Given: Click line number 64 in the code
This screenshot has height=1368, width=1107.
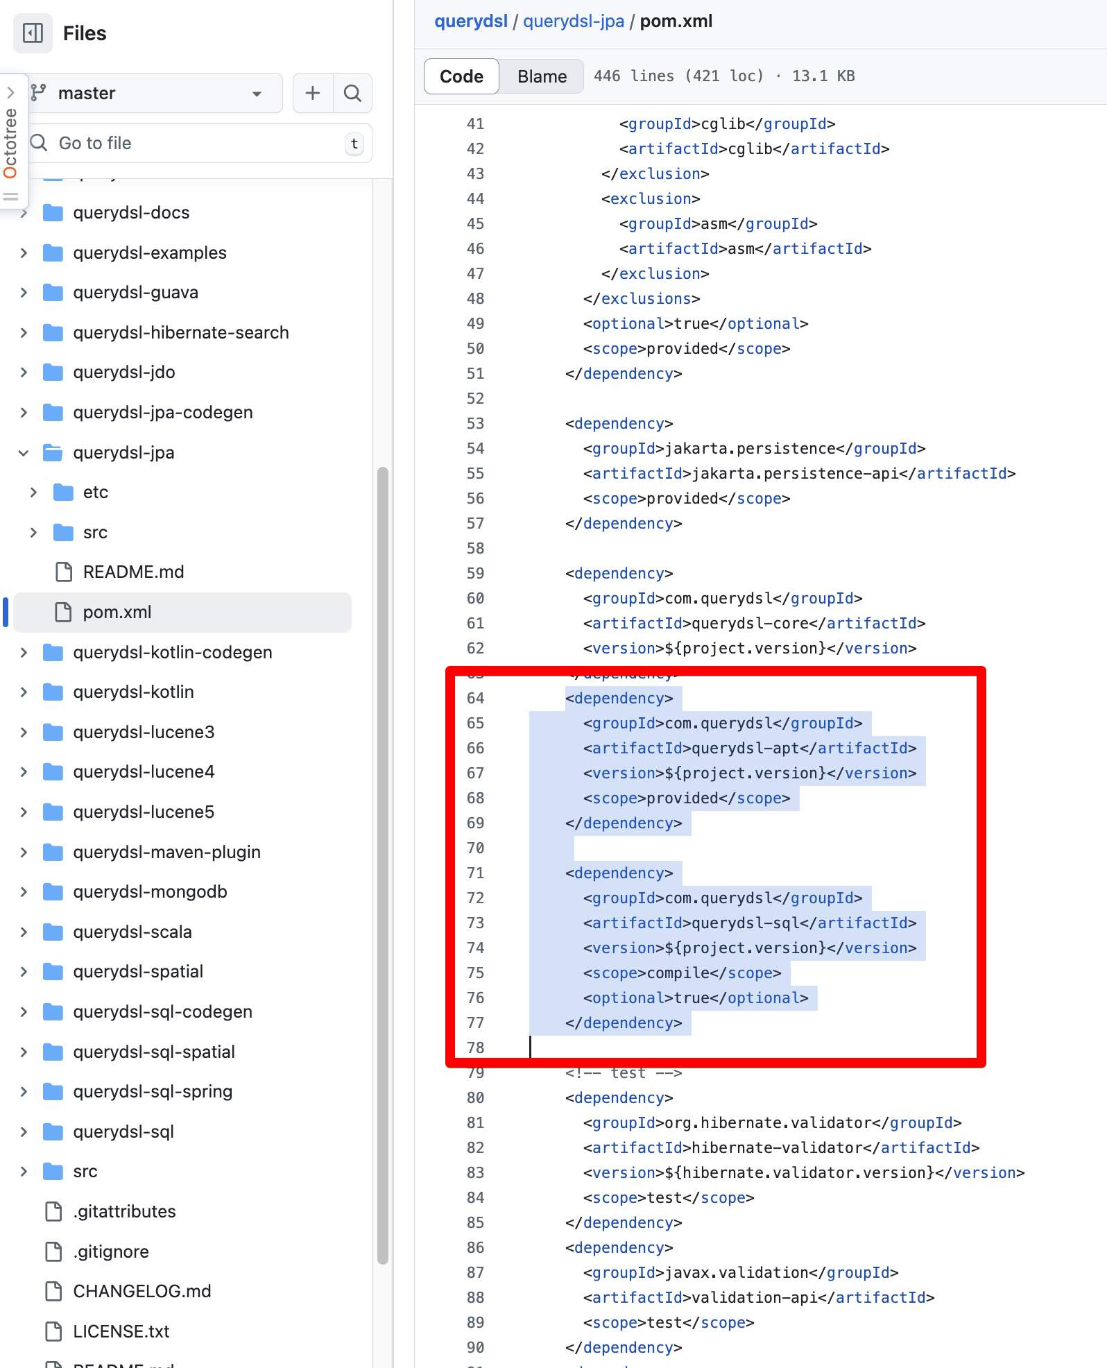Looking at the screenshot, I should tap(475, 699).
